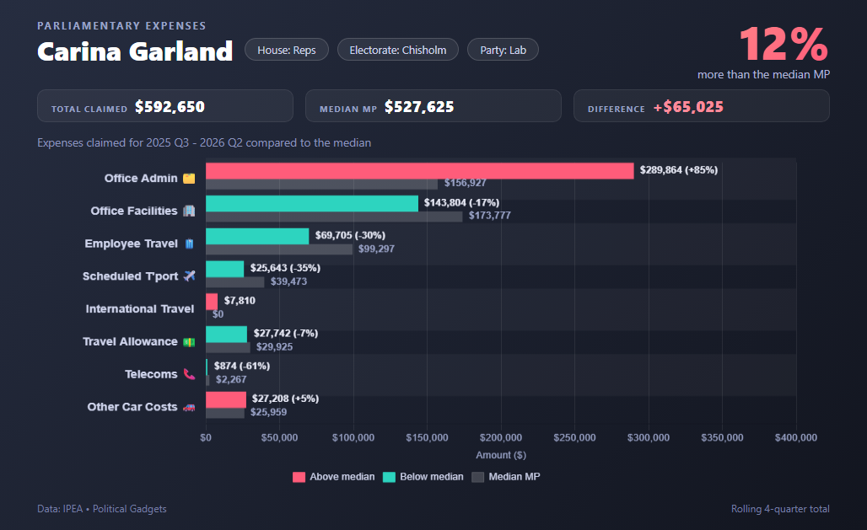The width and height of the screenshot is (867, 530).
Task: Click the International Travel category label
Action: click(x=140, y=309)
